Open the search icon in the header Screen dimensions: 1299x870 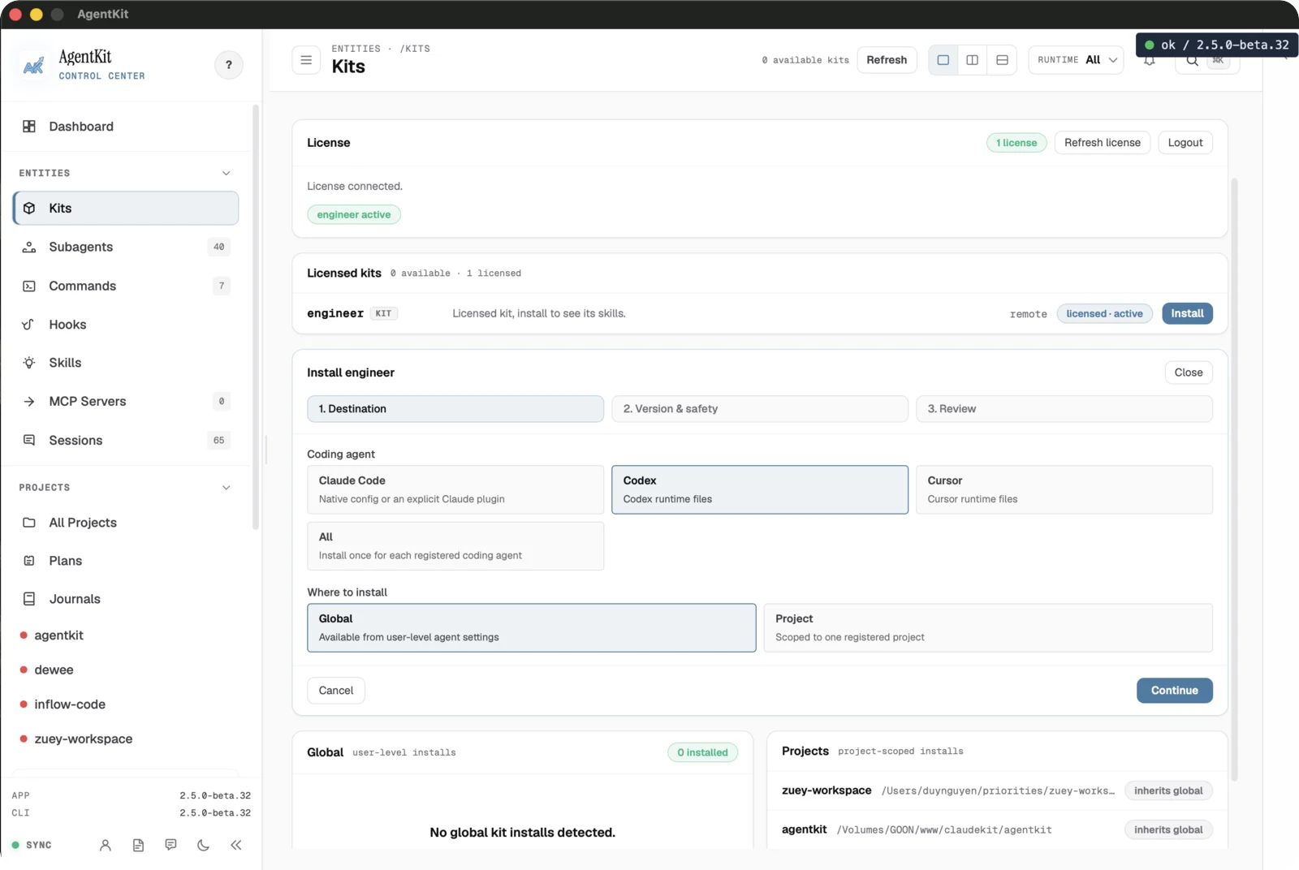(1192, 61)
